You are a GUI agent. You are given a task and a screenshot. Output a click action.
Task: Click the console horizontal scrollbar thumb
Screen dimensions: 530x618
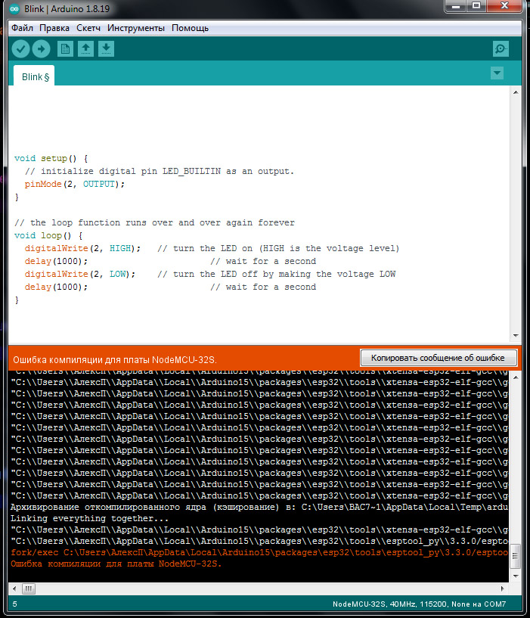pos(29,588)
